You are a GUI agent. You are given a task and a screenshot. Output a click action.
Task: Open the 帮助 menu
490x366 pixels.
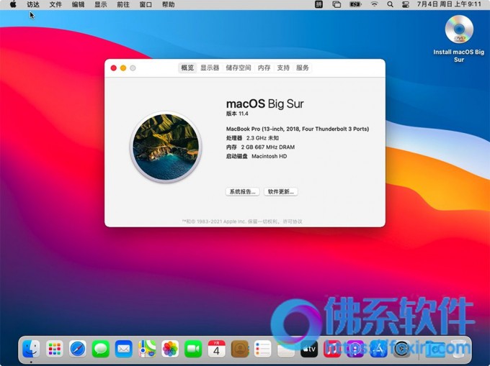(168, 4)
